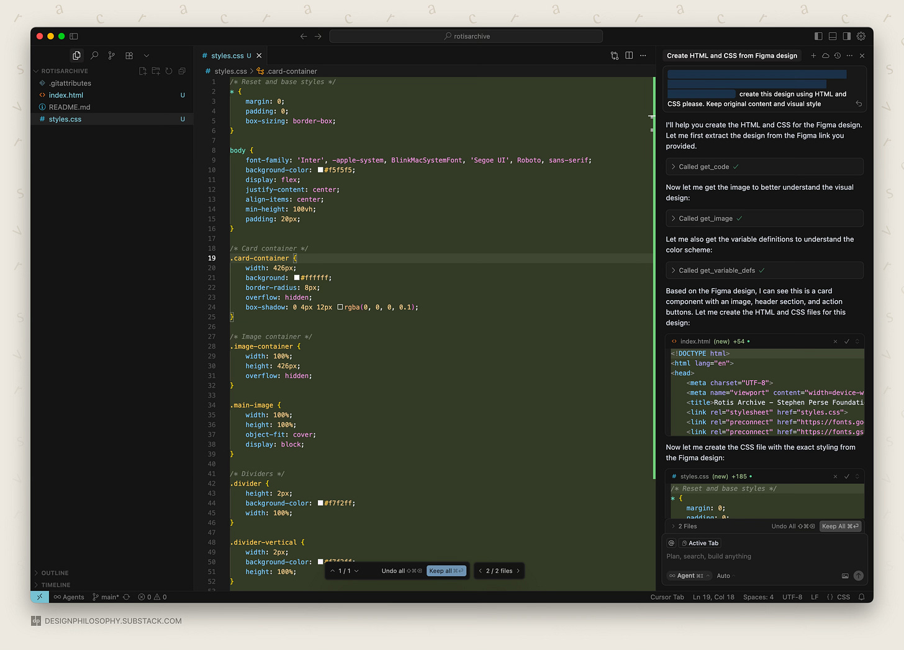The width and height of the screenshot is (904, 650).
Task: Click the notifications bell in status bar
Action: click(861, 597)
